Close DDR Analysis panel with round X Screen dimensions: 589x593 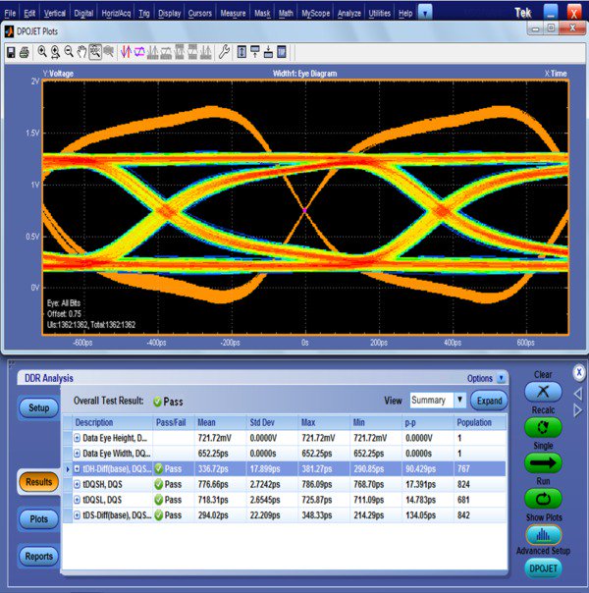579,372
